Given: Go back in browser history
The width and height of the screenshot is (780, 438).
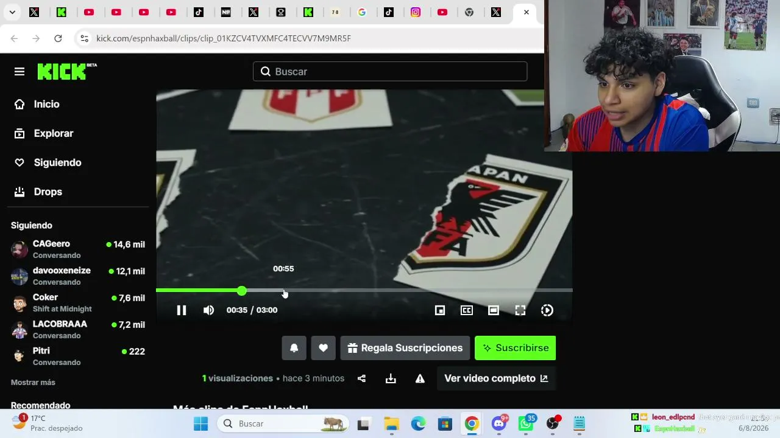Looking at the screenshot, I should point(14,38).
